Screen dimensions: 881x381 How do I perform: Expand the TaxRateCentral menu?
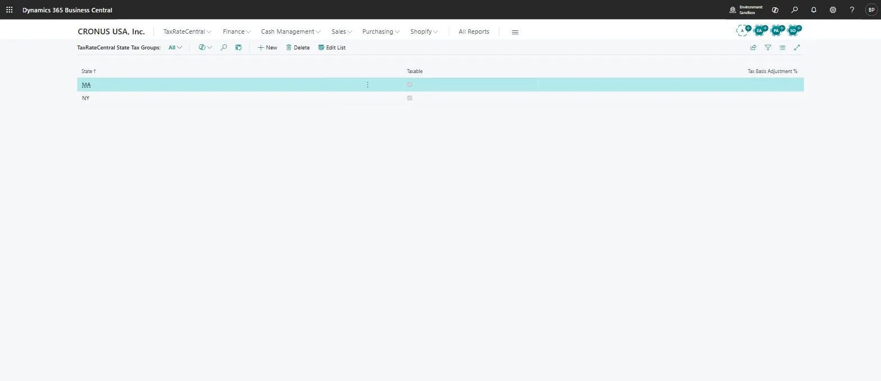pos(187,32)
